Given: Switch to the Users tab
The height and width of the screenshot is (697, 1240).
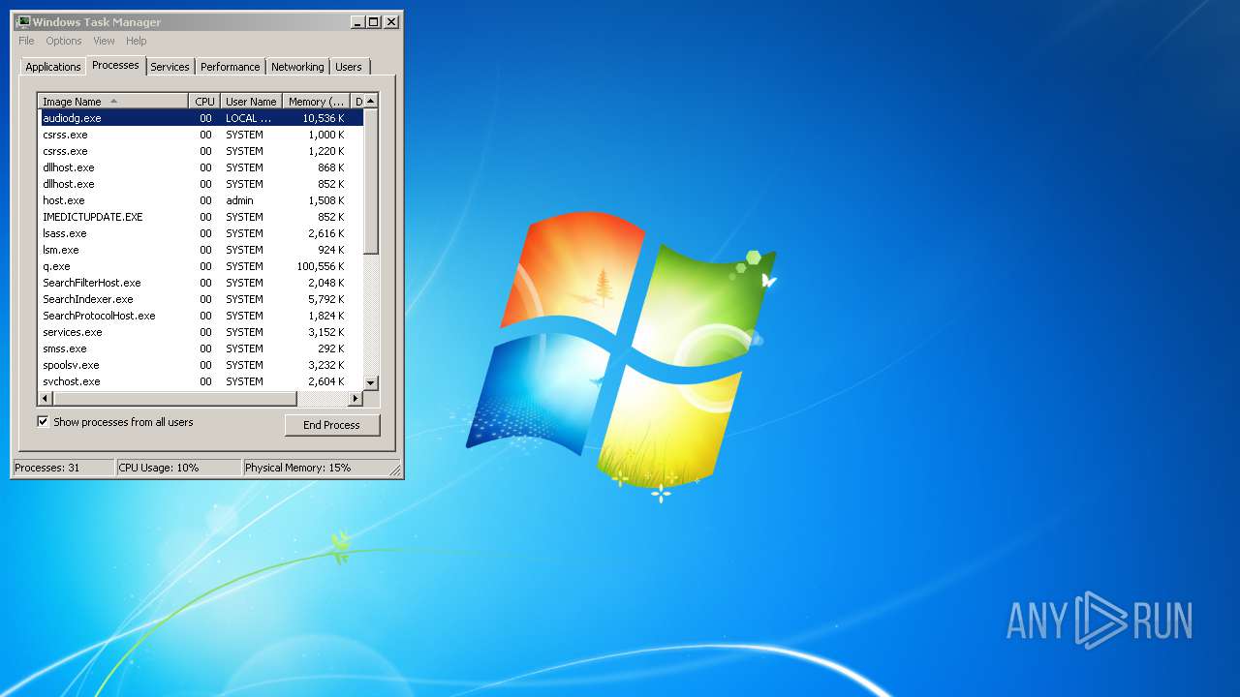Looking at the screenshot, I should pyautogui.click(x=349, y=67).
